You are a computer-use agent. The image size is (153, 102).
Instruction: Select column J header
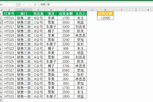coord(136,10)
